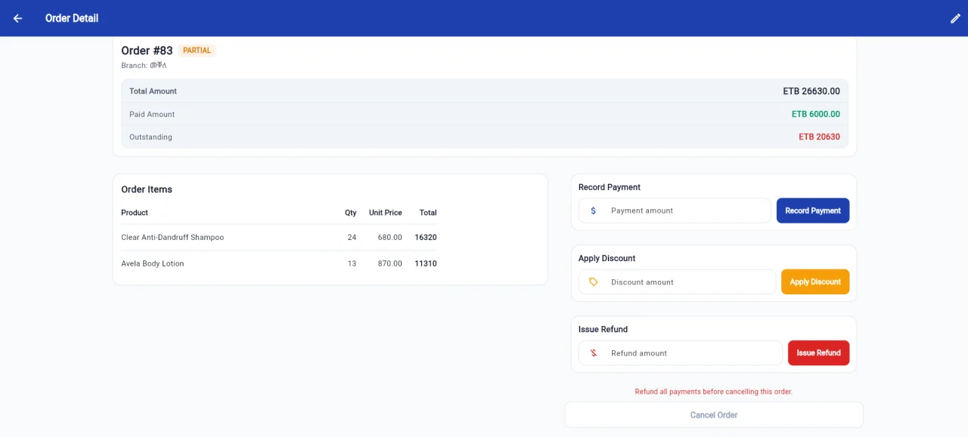Focus the Discount amount input field
The height and width of the screenshot is (437, 968).
click(x=677, y=282)
